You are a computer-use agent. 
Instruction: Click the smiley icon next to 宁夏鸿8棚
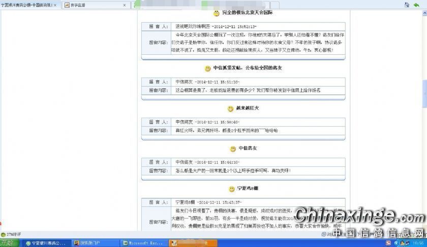[x=231, y=189]
